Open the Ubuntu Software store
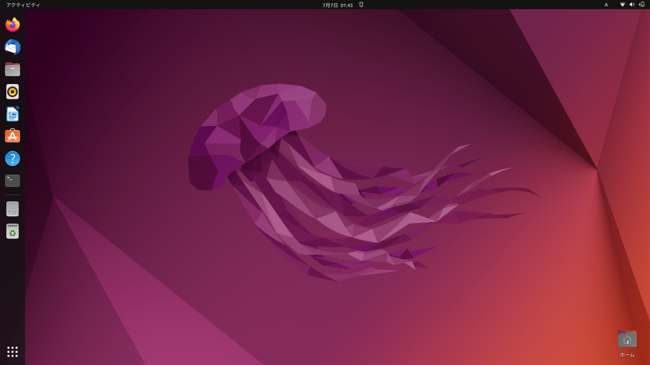 coord(12,136)
